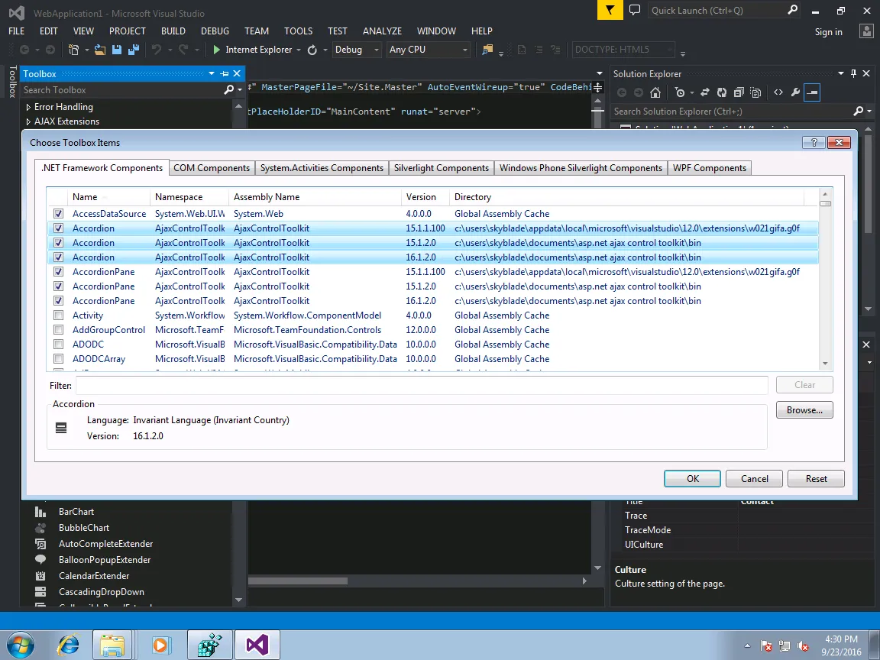Click the Open File toolbar icon

pos(100,50)
